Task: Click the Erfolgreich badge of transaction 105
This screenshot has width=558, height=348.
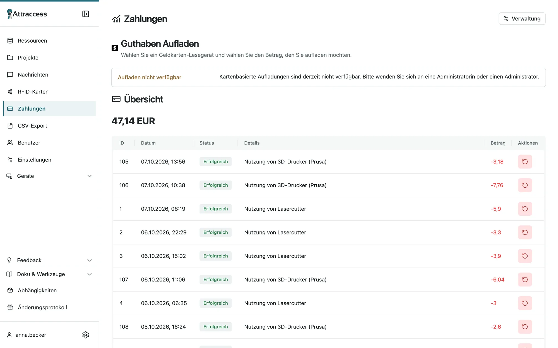Action: 215,161
